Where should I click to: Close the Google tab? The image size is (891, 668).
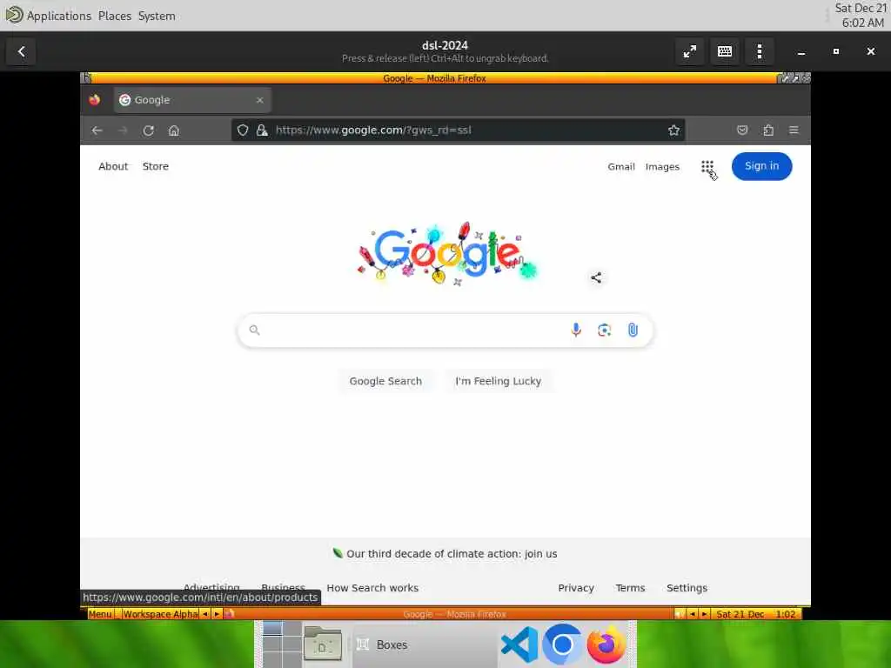coord(259,100)
